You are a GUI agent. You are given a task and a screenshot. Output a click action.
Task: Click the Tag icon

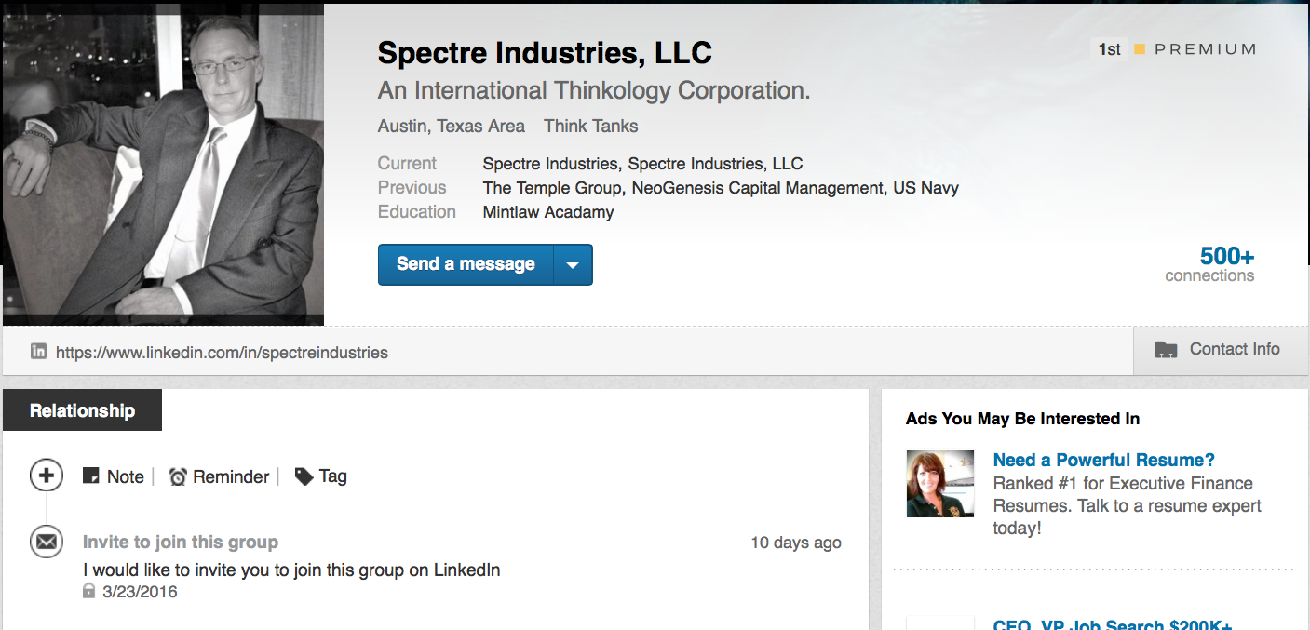[304, 476]
